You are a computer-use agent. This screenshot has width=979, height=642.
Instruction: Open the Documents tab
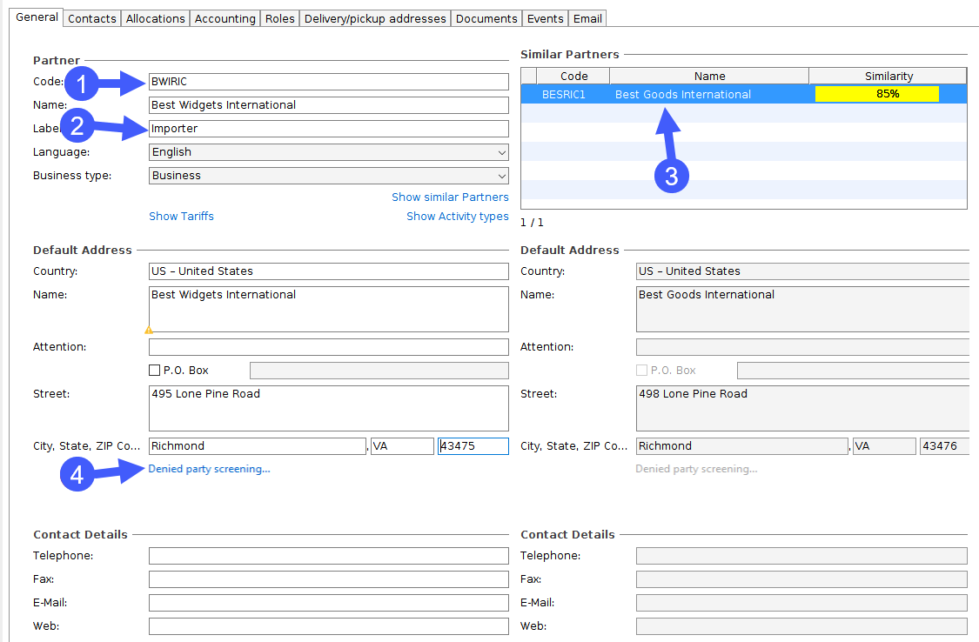(x=486, y=18)
